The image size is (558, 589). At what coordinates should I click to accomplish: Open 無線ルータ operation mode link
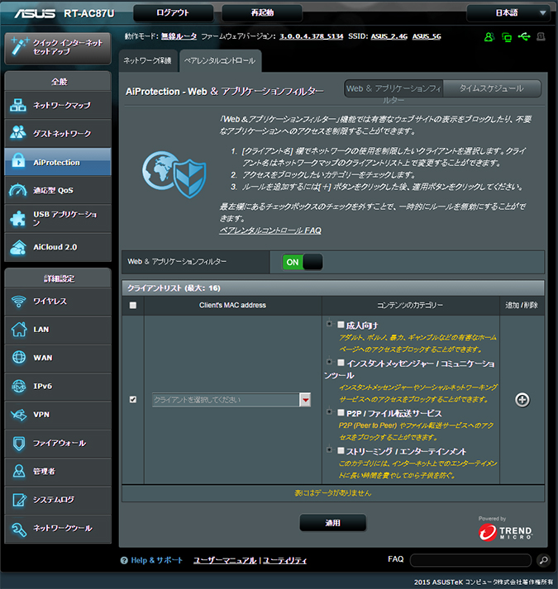[179, 36]
